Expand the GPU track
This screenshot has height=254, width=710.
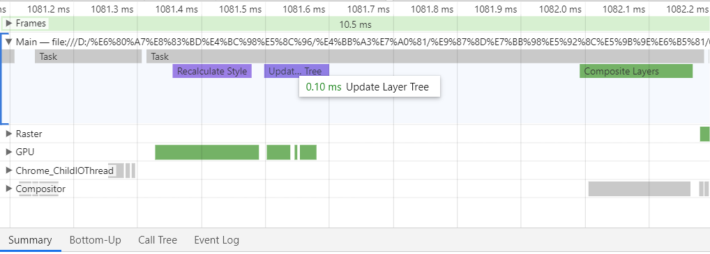coord(8,152)
